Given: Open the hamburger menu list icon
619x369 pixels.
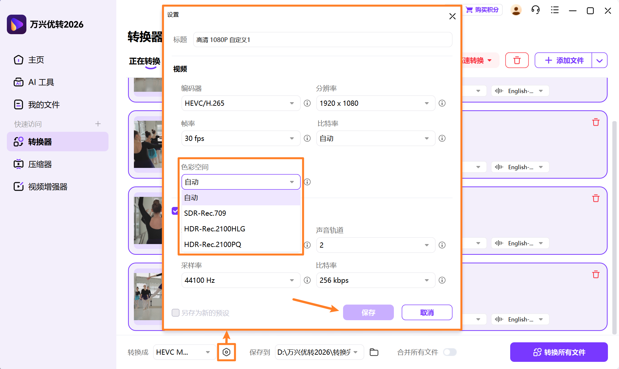Looking at the screenshot, I should [554, 10].
